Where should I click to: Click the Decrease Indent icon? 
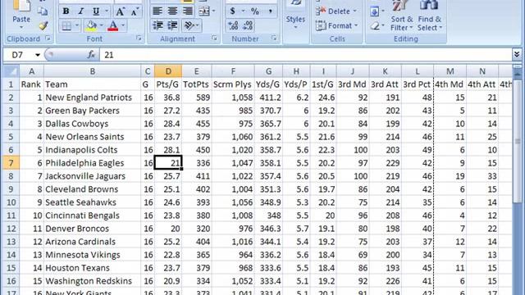tap(157, 25)
